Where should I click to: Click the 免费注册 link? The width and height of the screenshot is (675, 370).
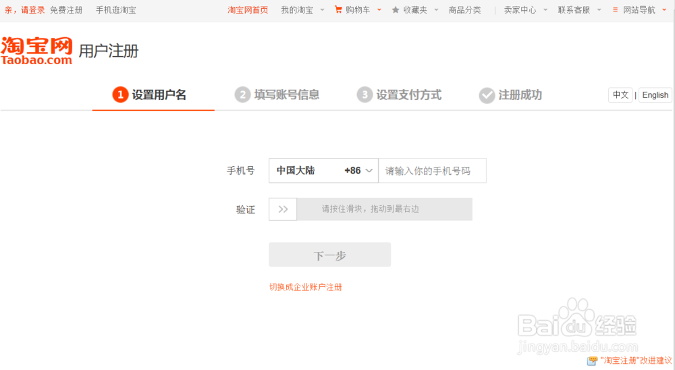[66, 10]
